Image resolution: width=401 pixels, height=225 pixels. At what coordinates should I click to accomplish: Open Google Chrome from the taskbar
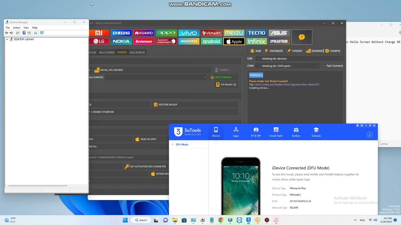[221, 220]
